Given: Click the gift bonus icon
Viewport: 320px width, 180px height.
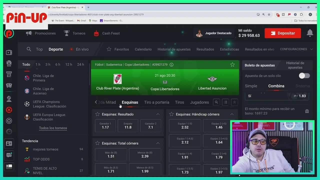Looking at the screenshot, I should click(x=307, y=111).
